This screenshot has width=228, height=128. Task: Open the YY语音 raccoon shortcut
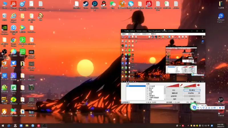coord(4,101)
